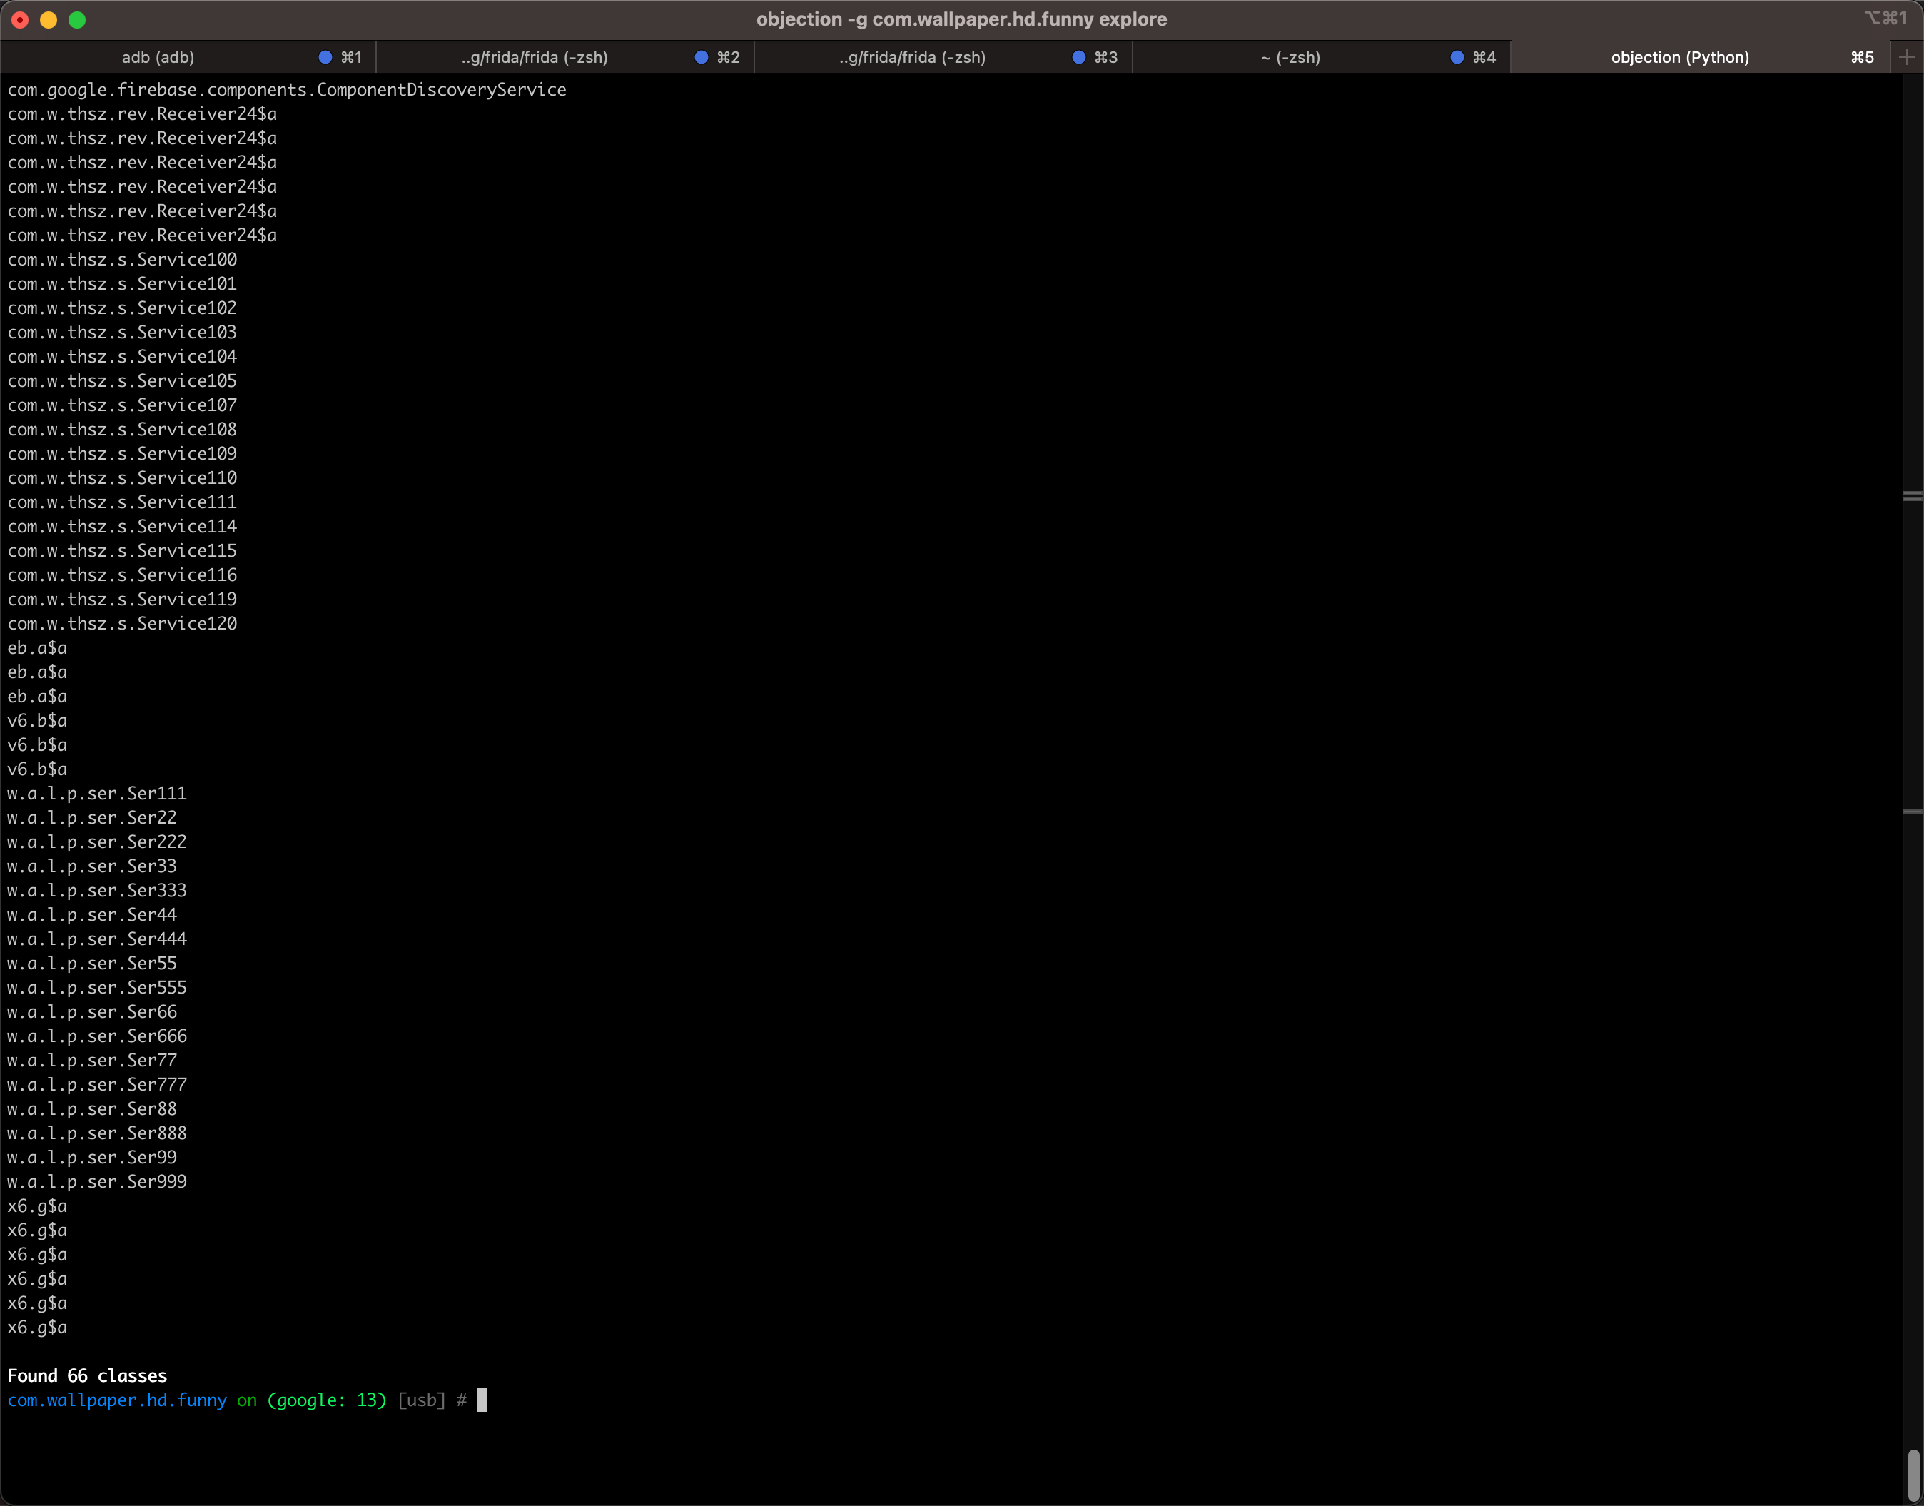Click the w.a.l.p.ser.Ser99 line
Image resolution: width=1924 pixels, height=1506 pixels.
93,1157
